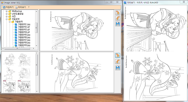Screen dimensions: 188x102
Task: Open preview with 미리보기 toolbar button
Action: [20, 7]
